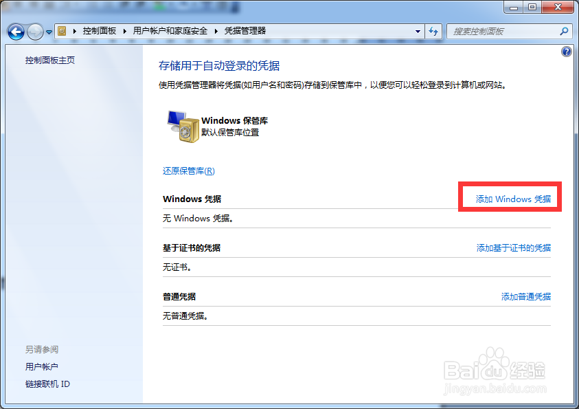The height and width of the screenshot is (409, 579).
Task: Select the 无 Windows 凭据。 text
Action: [198, 219]
